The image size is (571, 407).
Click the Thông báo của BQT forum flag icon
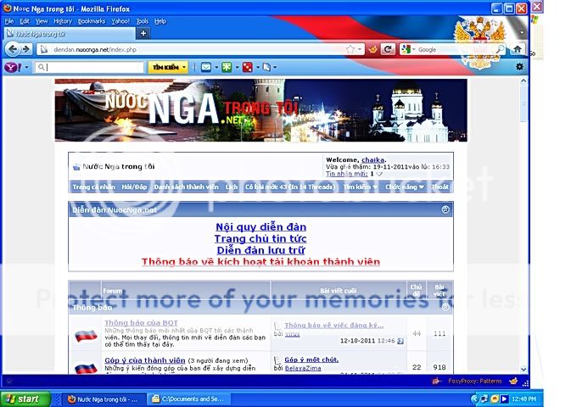tap(85, 336)
